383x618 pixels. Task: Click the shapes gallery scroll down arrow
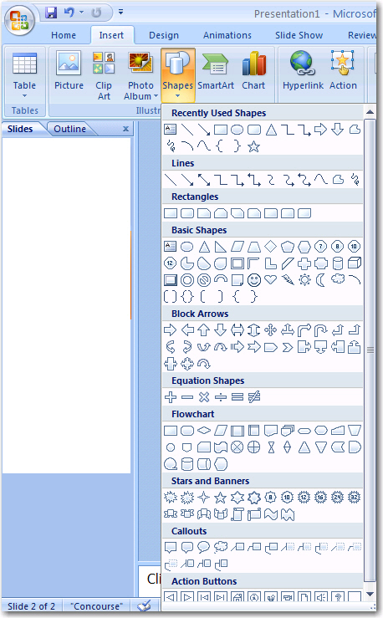pyautogui.click(x=370, y=595)
